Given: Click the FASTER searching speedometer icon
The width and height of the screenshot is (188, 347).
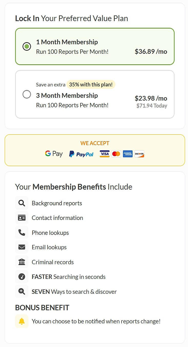Looking at the screenshot, I should coord(22,277).
